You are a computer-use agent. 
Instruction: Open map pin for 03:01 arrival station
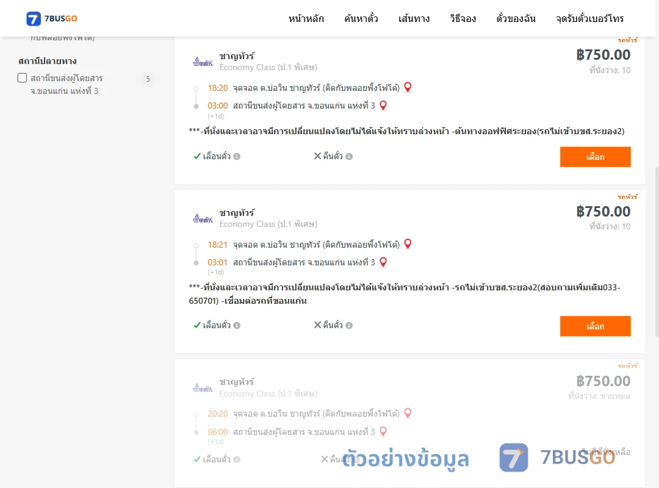click(383, 262)
